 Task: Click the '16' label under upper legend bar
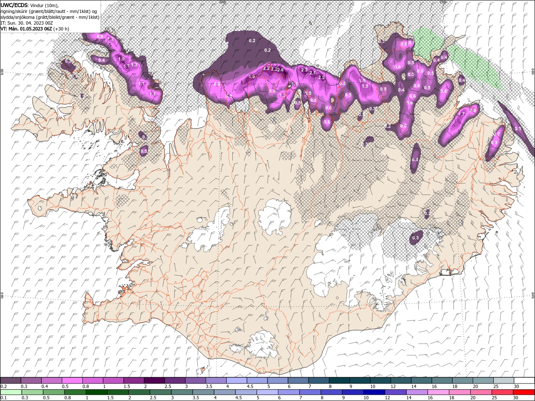click(434, 386)
